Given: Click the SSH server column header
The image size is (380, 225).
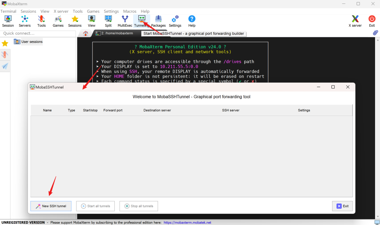Looking at the screenshot, I should [231, 110].
